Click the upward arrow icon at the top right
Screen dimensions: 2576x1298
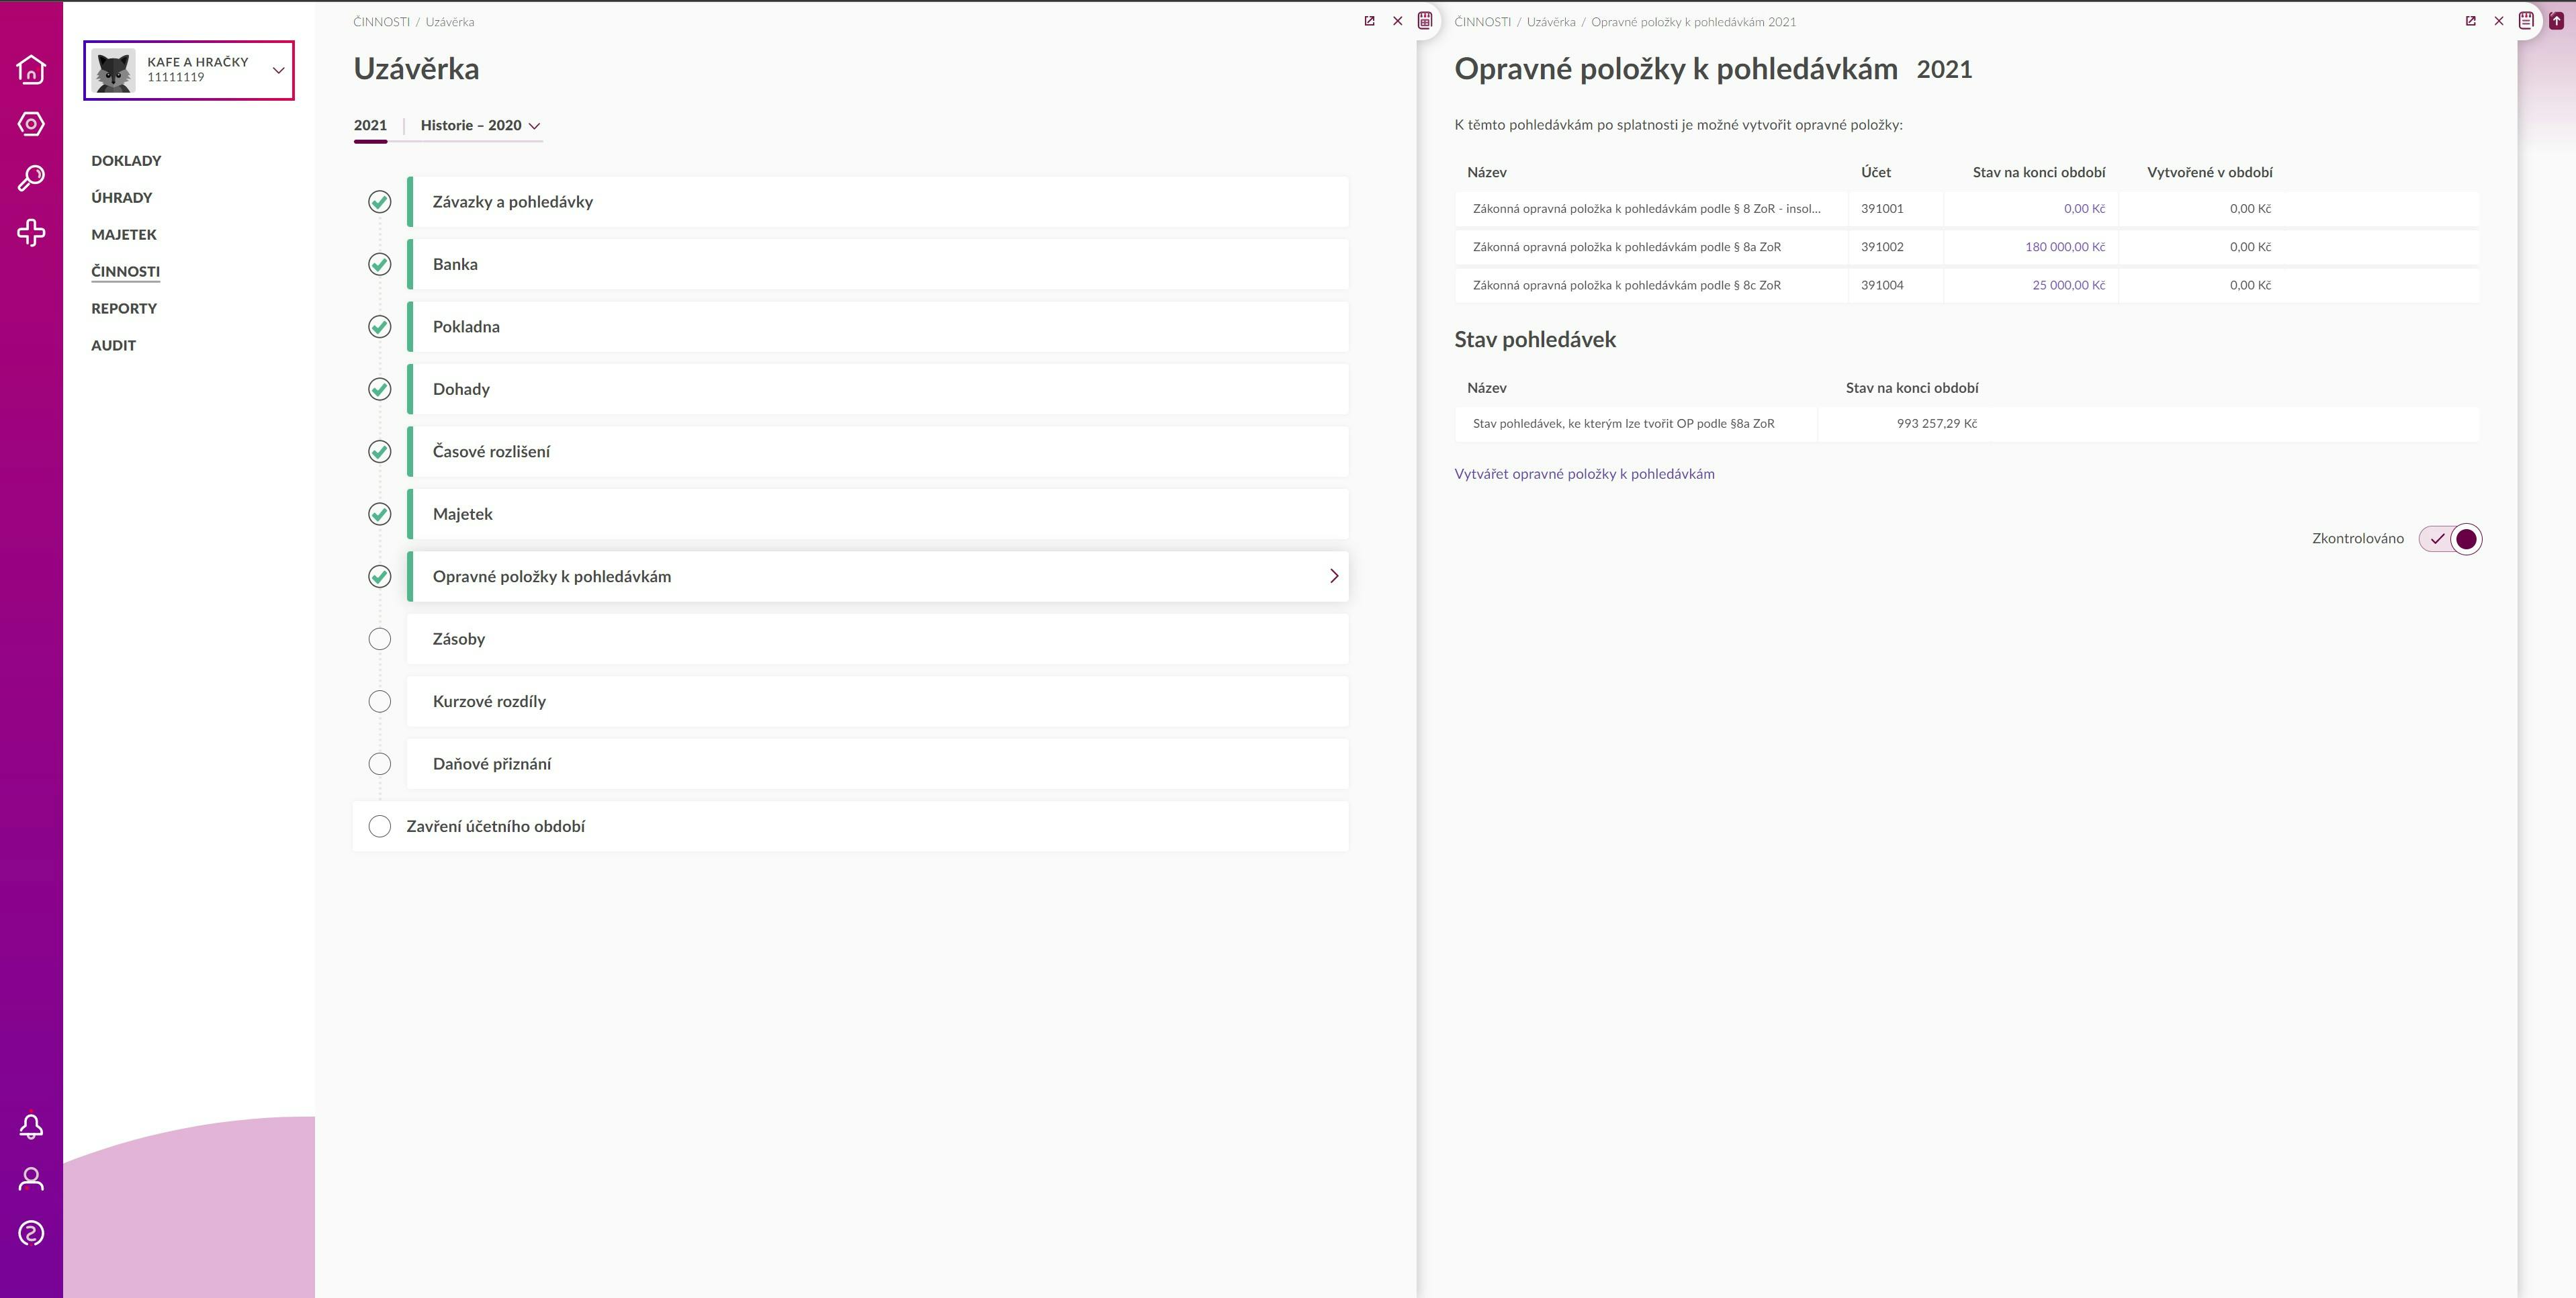[2556, 21]
